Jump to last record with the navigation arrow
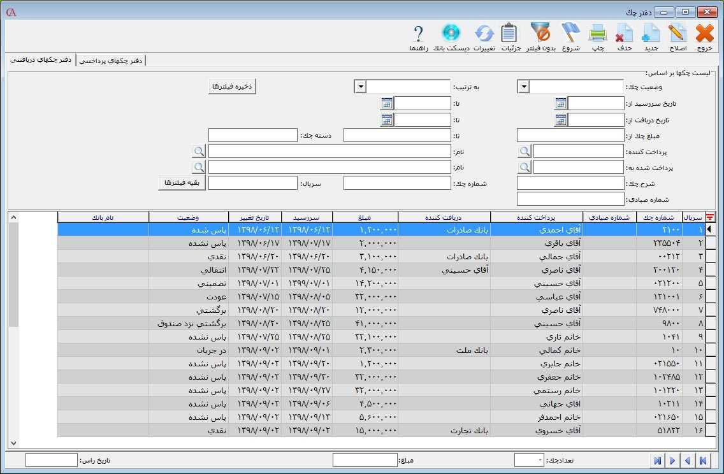Image resolution: width=724 pixels, height=474 pixels. [657, 460]
